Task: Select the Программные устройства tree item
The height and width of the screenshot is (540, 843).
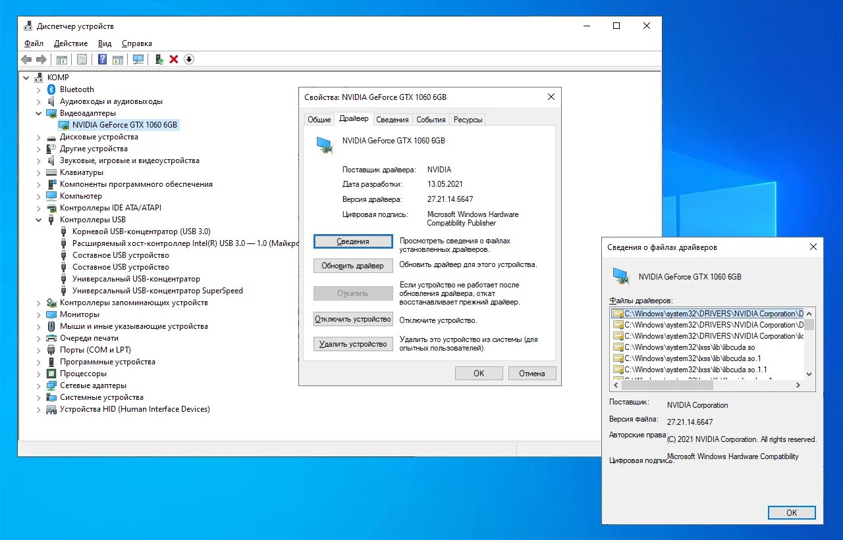Action: [x=107, y=362]
